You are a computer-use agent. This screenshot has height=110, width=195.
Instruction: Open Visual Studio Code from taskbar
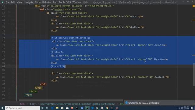click(92, 108)
